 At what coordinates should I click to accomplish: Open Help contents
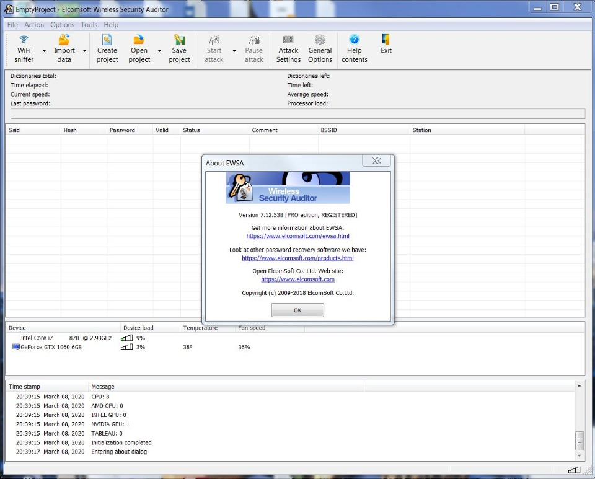(x=354, y=50)
